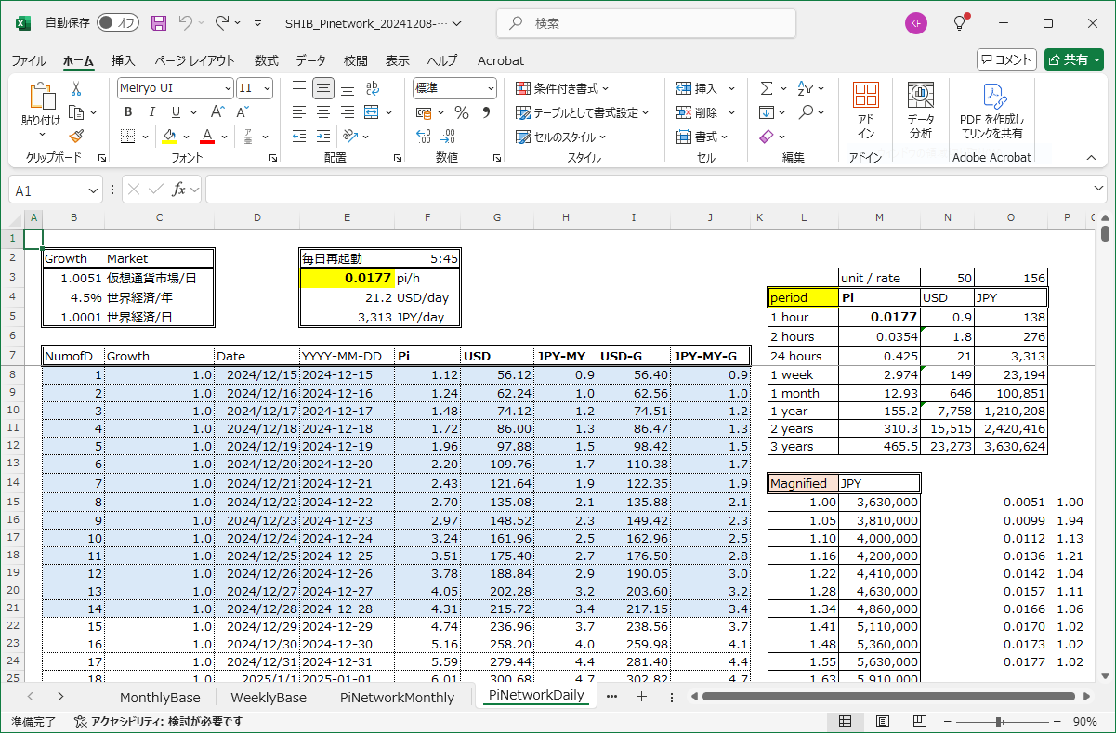Toggle Italic formatting
Image resolution: width=1116 pixels, height=733 pixels.
coord(151,112)
